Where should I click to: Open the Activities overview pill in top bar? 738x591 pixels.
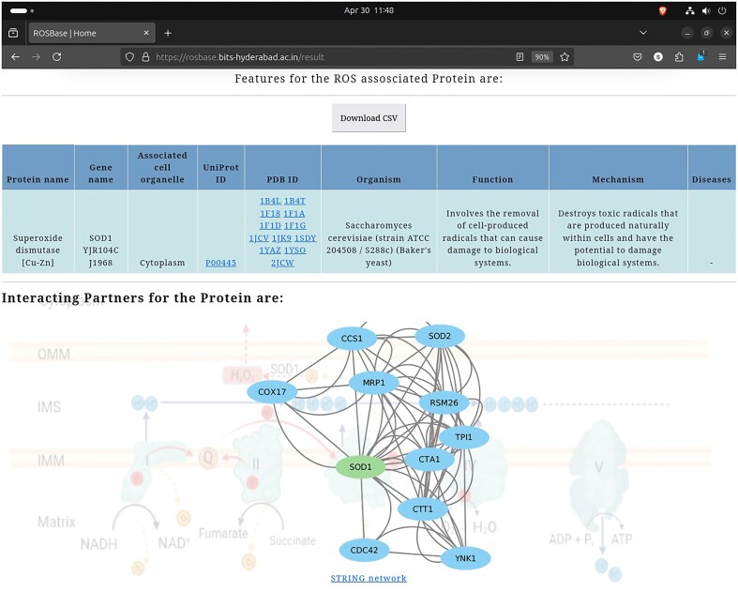(x=22, y=10)
